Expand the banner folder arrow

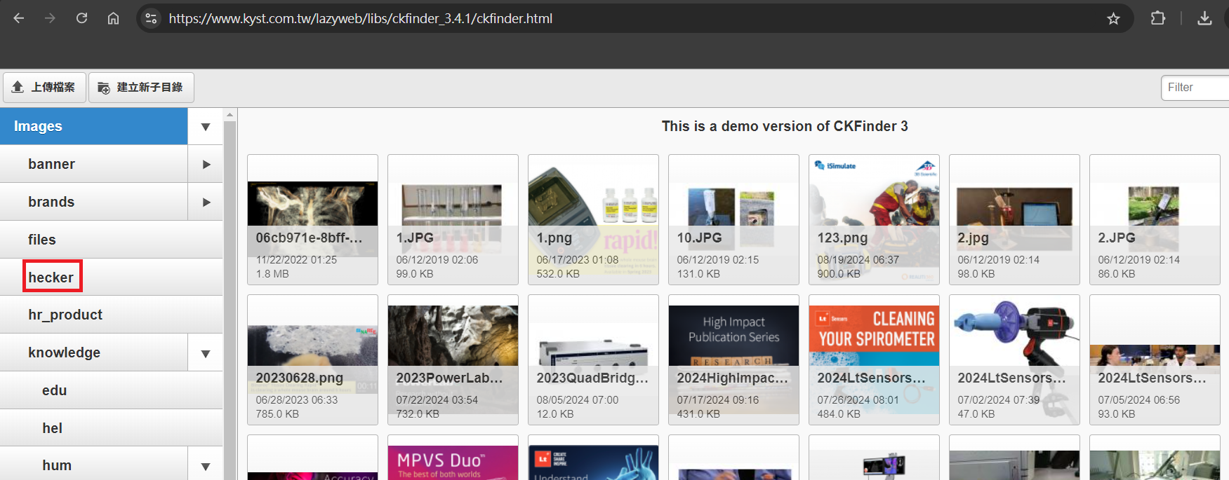(206, 164)
